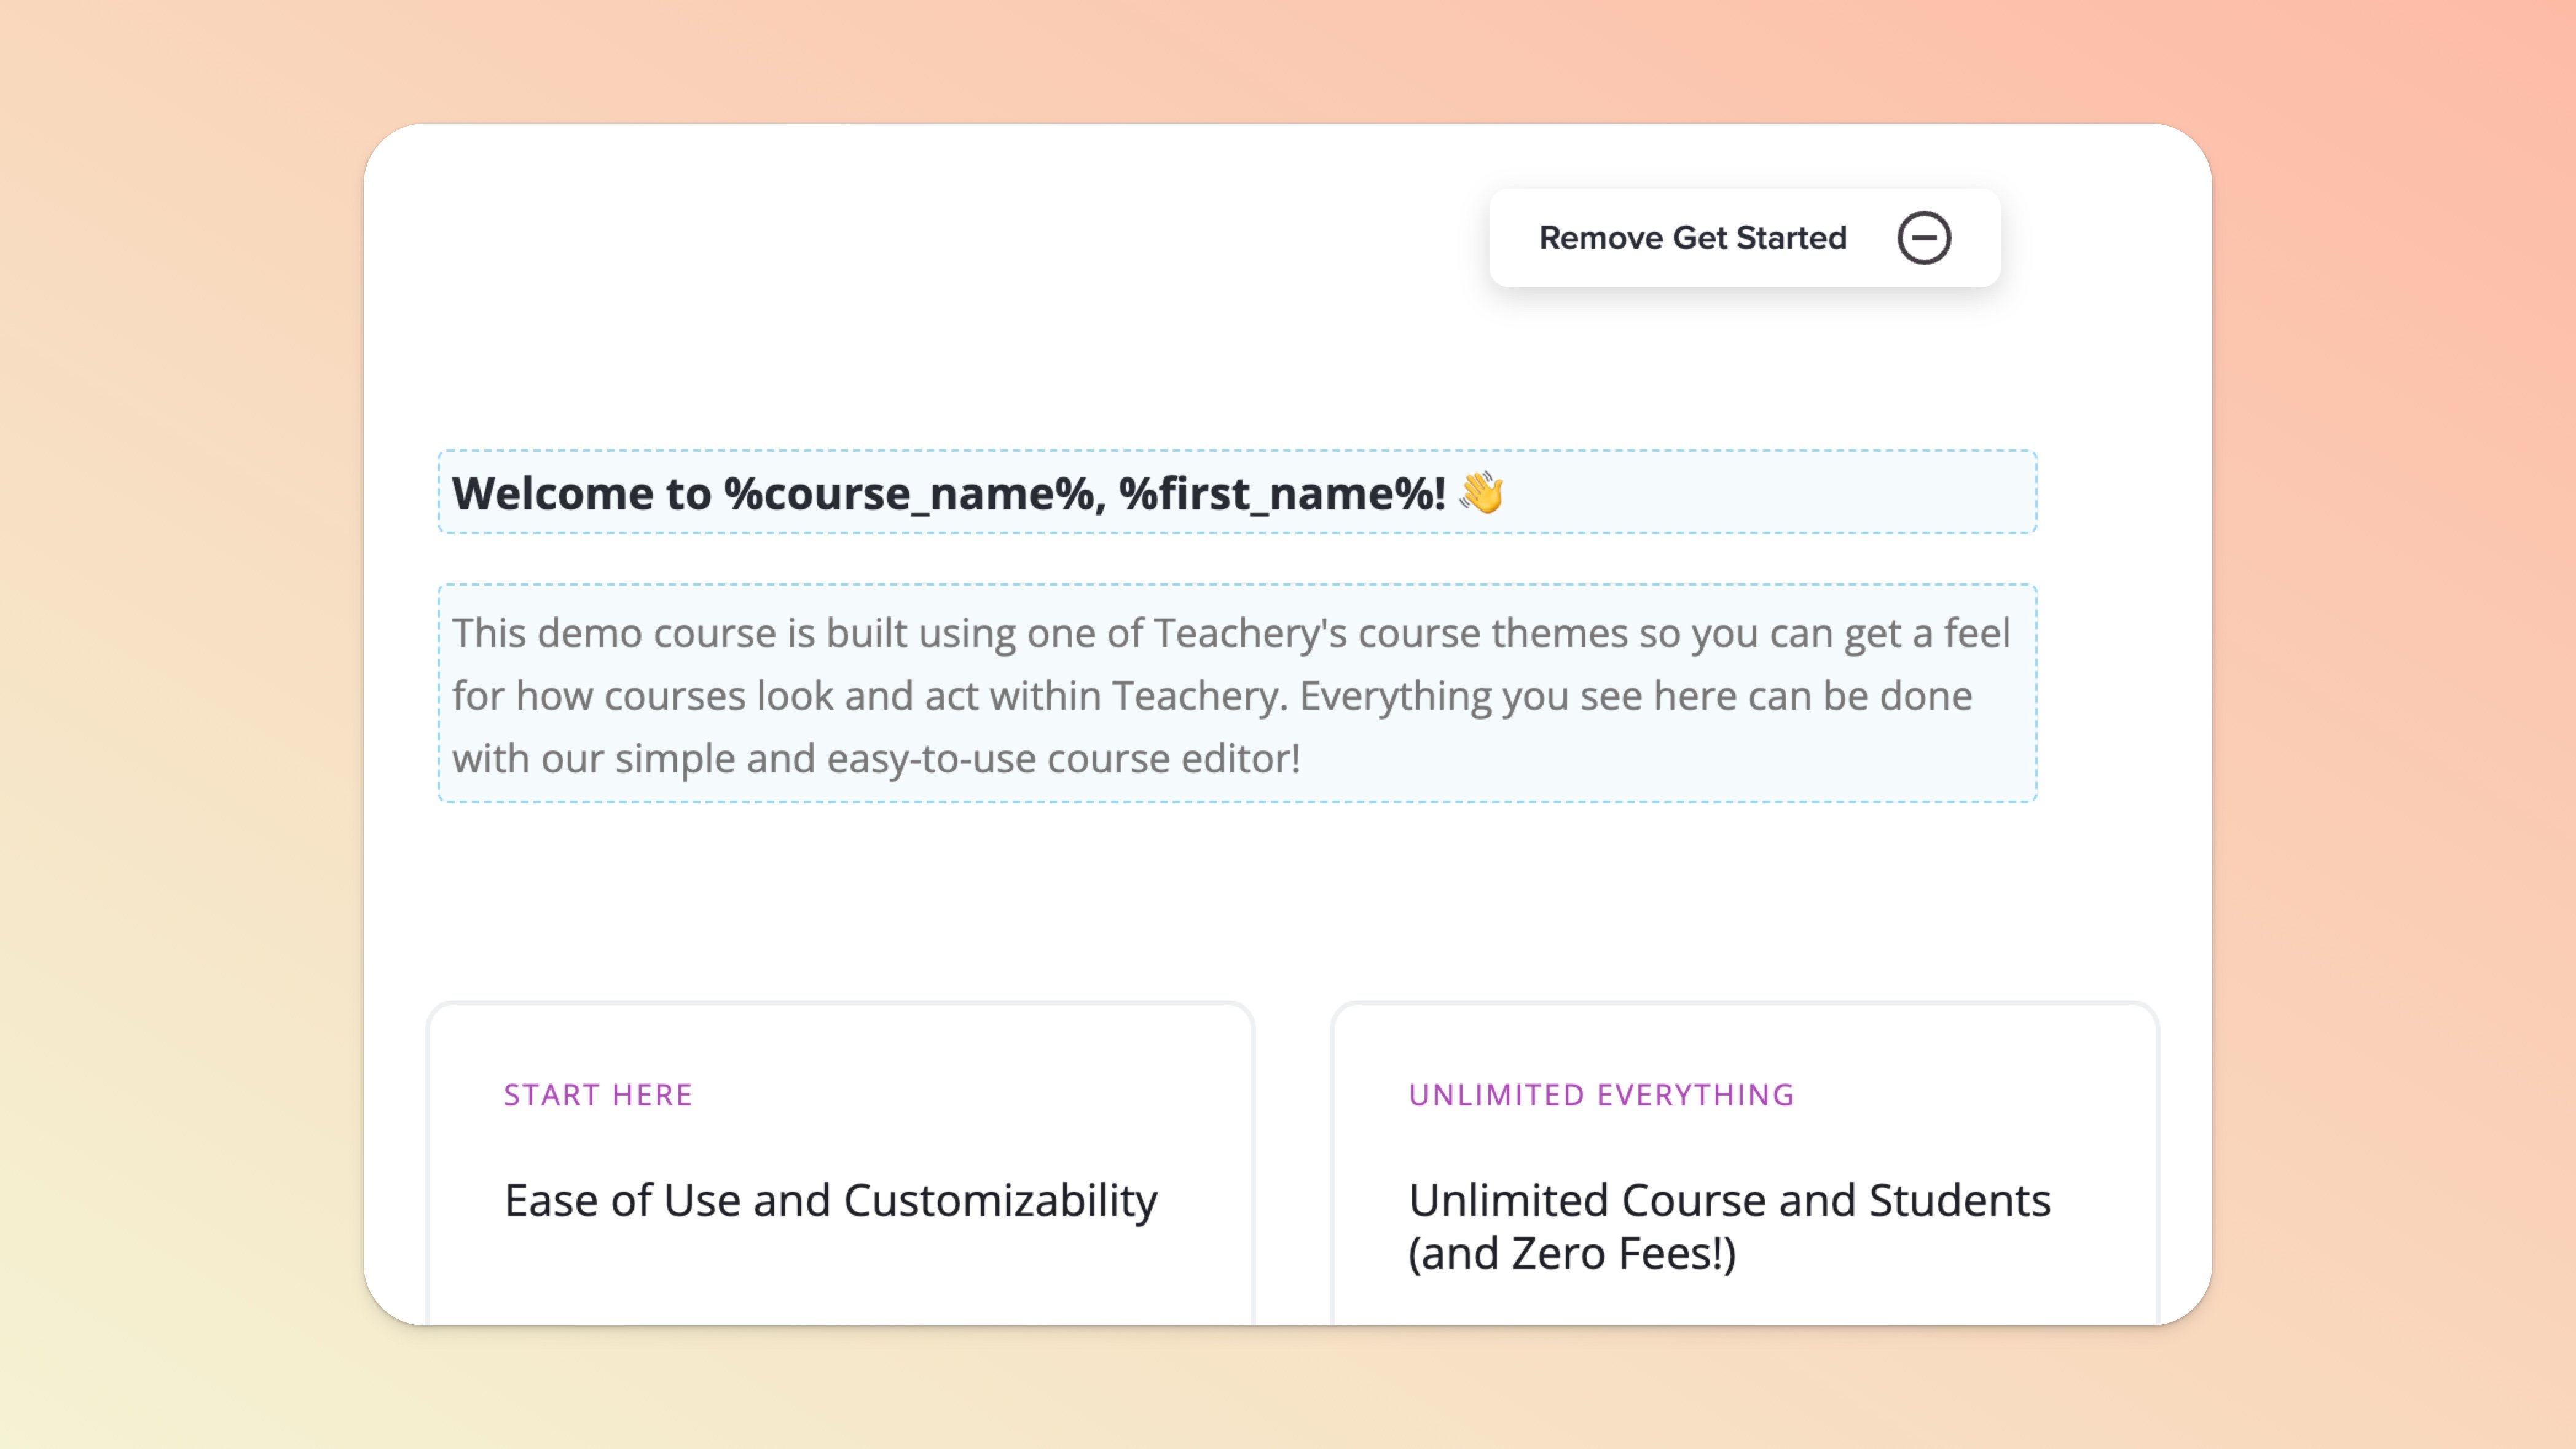Edit the demo course description text block
The height and width of the screenshot is (1449, 2576).
click(x=1236, y=694)
